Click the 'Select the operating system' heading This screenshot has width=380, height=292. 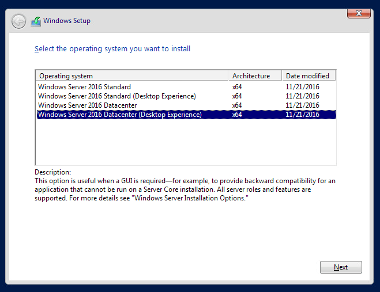pos(112,49)
